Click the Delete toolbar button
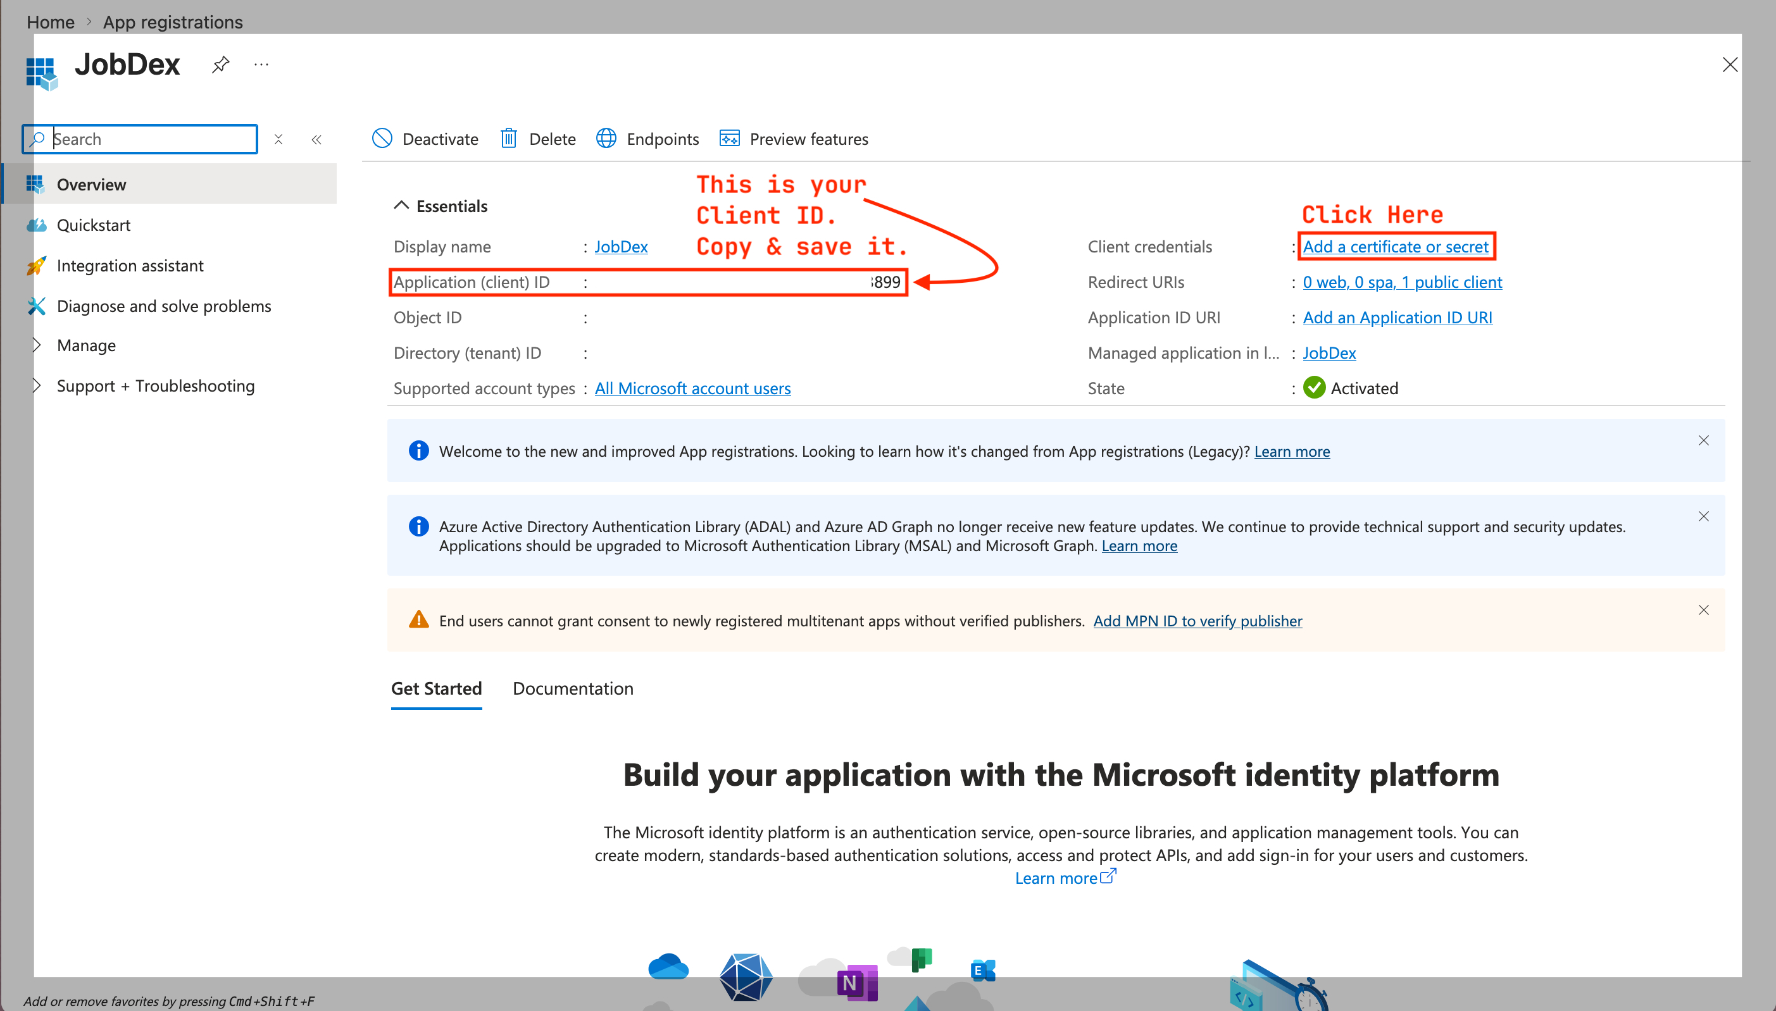This screenshot has width=1776, height=1011. coord(538,139)
